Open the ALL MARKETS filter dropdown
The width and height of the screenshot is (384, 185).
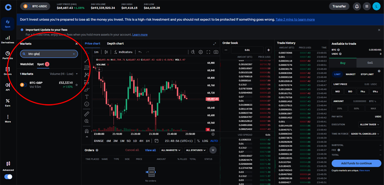coord(171,150)
